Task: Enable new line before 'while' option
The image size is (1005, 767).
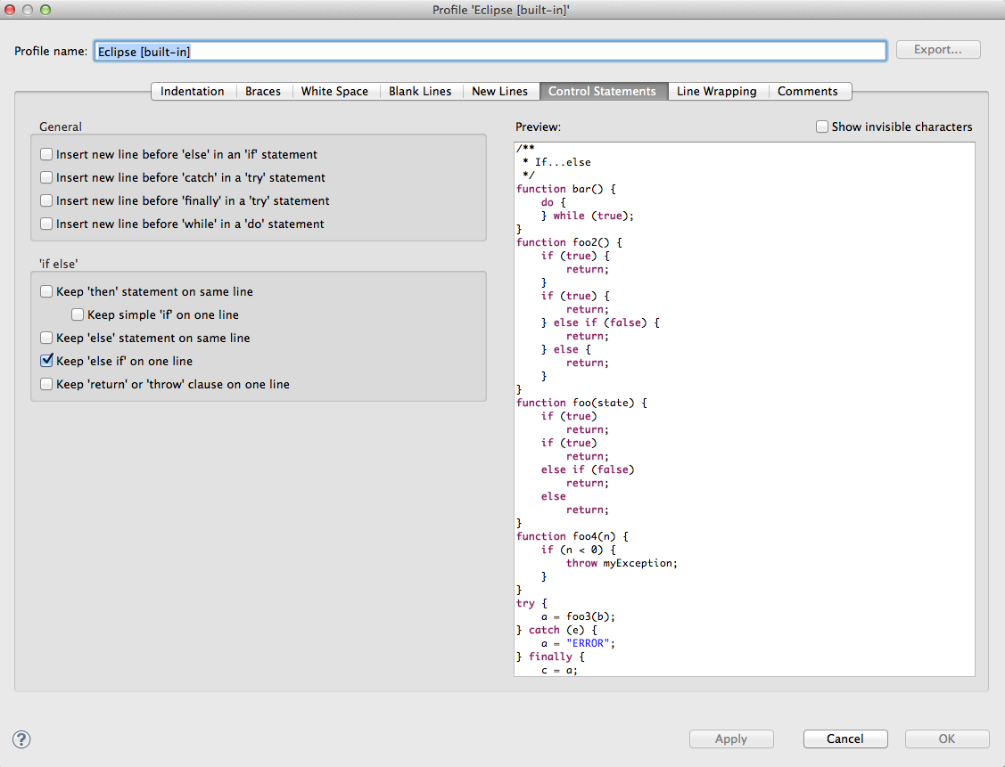Action: coord(47,224)
